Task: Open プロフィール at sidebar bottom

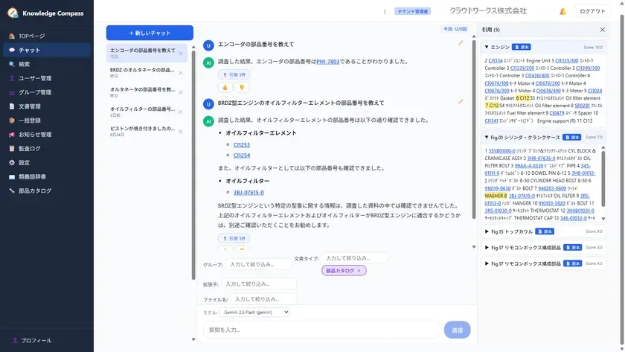Action: coord(47,340)
